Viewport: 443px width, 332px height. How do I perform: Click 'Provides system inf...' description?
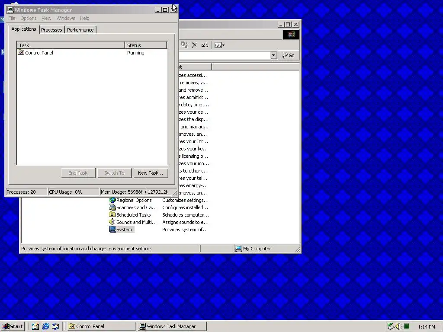click(x=185, y=230)
